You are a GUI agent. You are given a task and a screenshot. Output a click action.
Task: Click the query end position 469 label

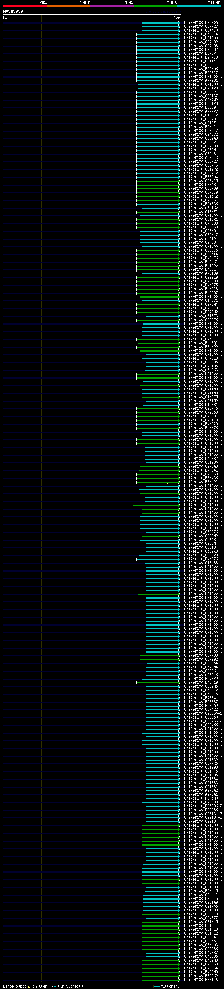176,17
